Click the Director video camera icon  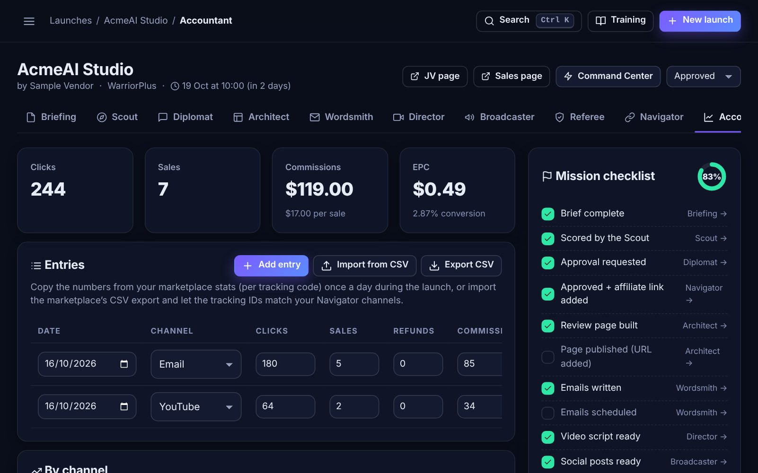pyautogui.click(x=398, y=117)
